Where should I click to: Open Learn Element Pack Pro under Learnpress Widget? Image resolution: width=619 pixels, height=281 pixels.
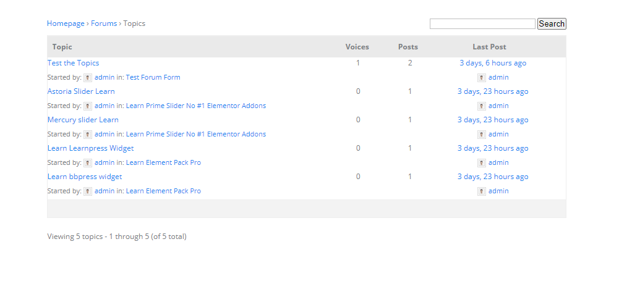click(x=163, y=162)
